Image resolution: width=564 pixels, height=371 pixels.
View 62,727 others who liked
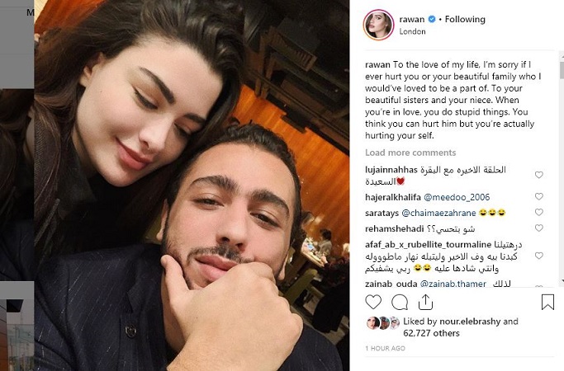[x=431, y=333]
